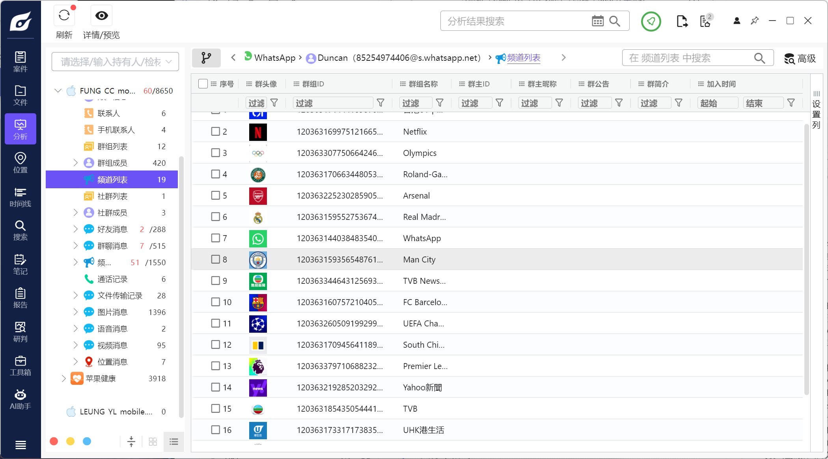828x459 pixels.
Task: Click the calendar icon in the search box
Action: 597,21
